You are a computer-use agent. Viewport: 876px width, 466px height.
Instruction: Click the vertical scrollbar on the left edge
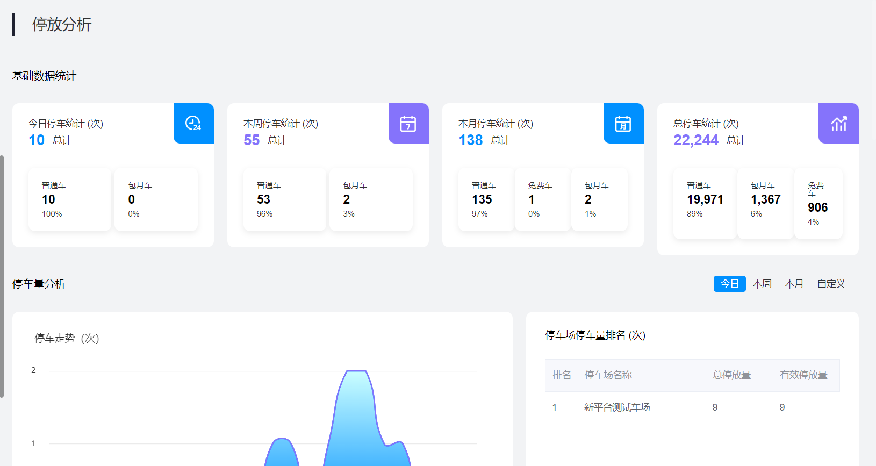coord(2,276)
